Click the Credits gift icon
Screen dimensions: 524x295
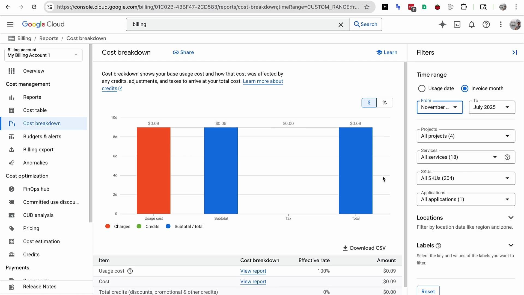(x=11, y=255)
